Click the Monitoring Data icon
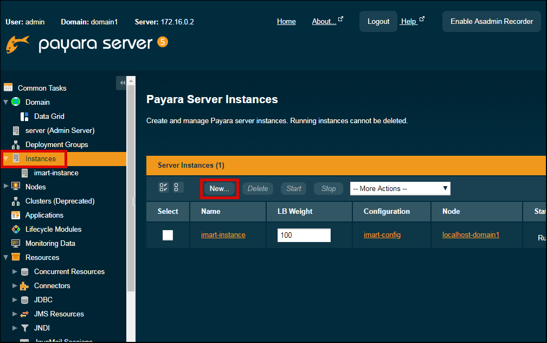 pos(16,244)
